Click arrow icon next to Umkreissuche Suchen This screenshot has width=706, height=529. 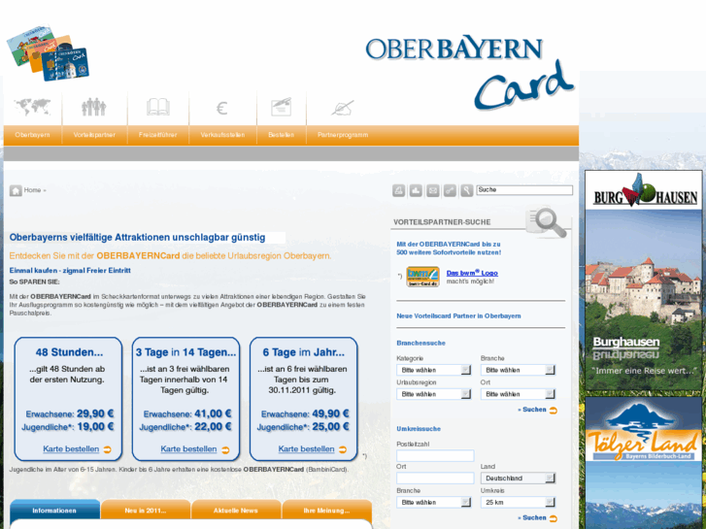(x=554, y=518)
